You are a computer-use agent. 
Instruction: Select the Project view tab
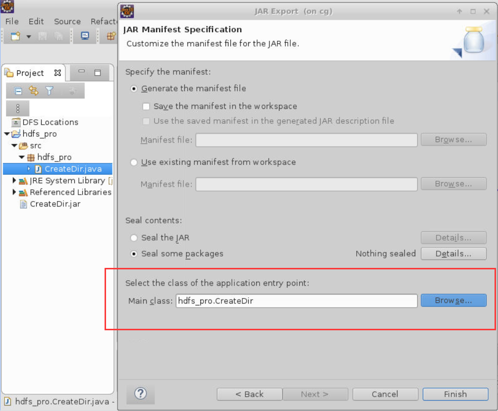tap(30, 73)
